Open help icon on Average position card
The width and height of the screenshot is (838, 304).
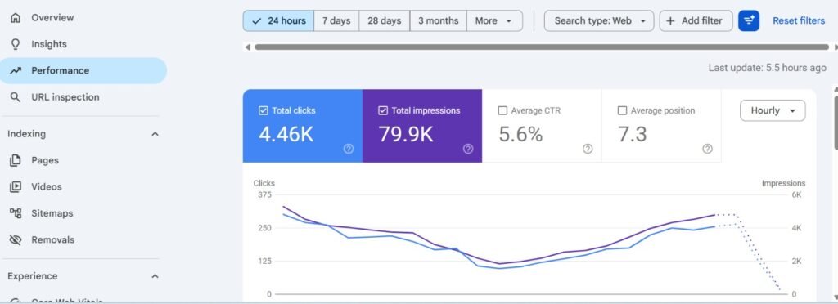point(707,149)
